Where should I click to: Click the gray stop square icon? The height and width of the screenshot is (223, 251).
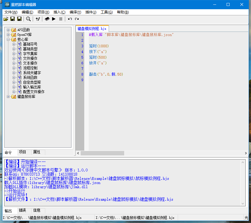(61, 19)
